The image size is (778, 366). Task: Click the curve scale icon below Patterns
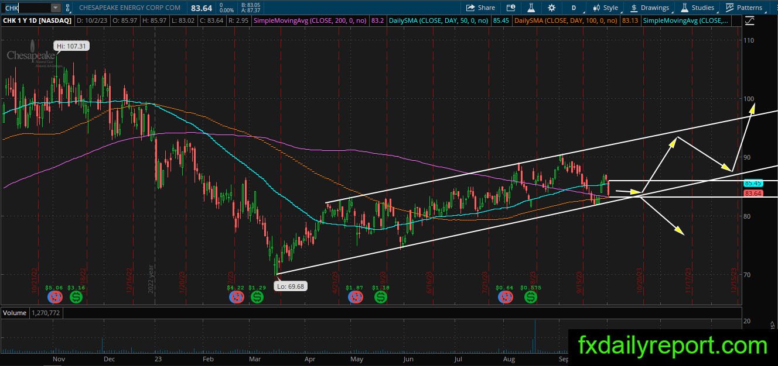pos(750,20)
